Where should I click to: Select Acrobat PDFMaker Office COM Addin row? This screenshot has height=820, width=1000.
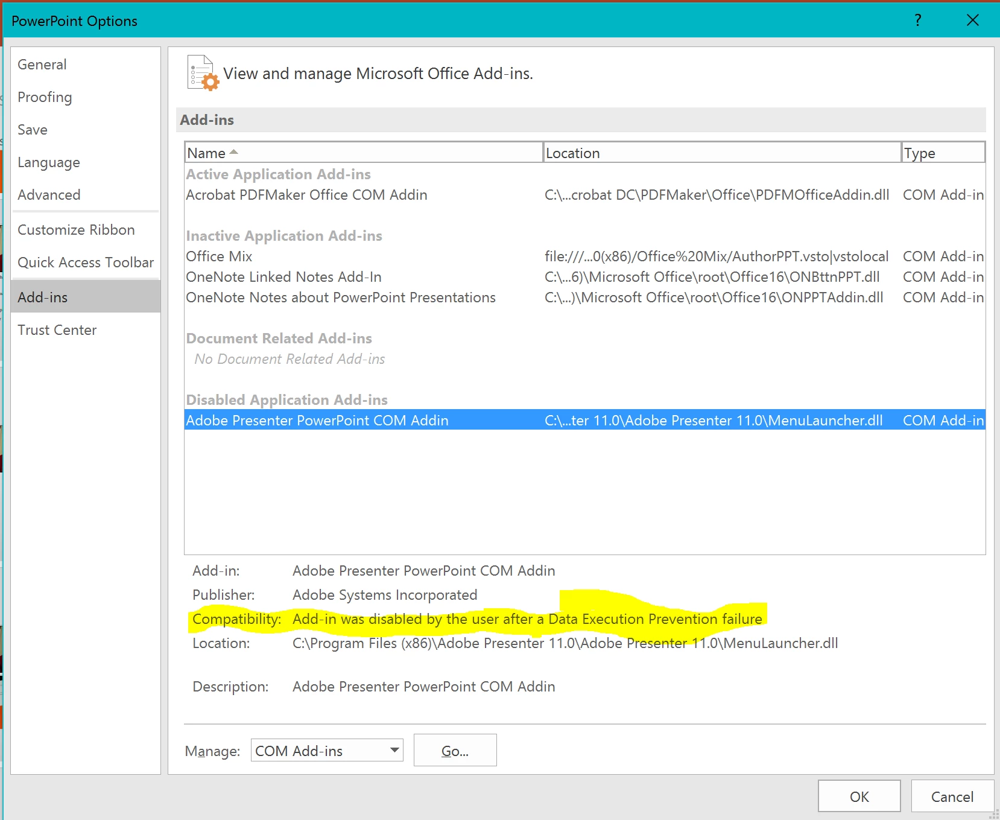pyautogui.click(x=584, y=195)
